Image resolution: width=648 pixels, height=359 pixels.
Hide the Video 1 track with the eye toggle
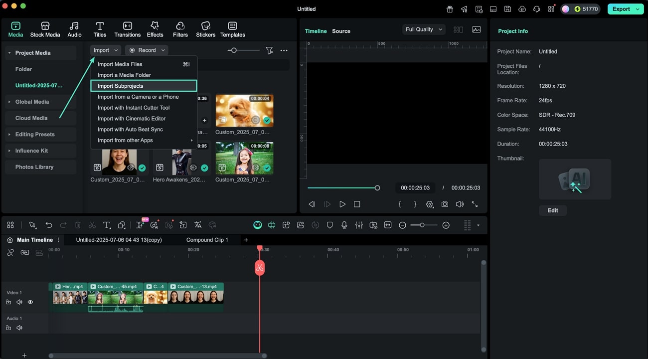(x=30, y=302)
